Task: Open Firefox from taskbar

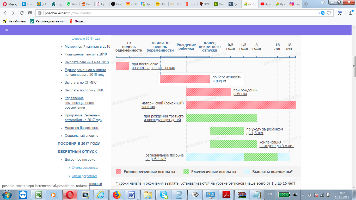Action: coord(117,195)
